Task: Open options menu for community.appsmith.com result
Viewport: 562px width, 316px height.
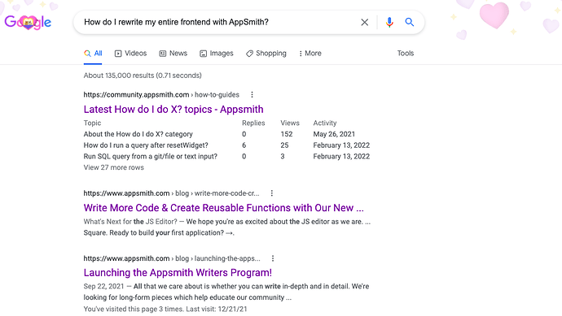Action: click(x=252, y=95)
